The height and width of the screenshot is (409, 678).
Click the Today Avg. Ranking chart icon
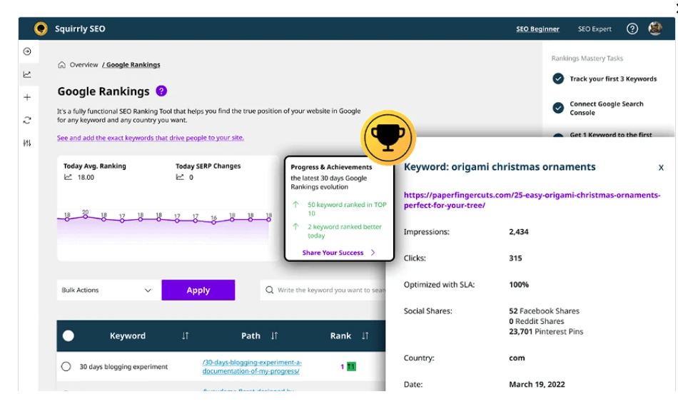[x=68, y=177]
